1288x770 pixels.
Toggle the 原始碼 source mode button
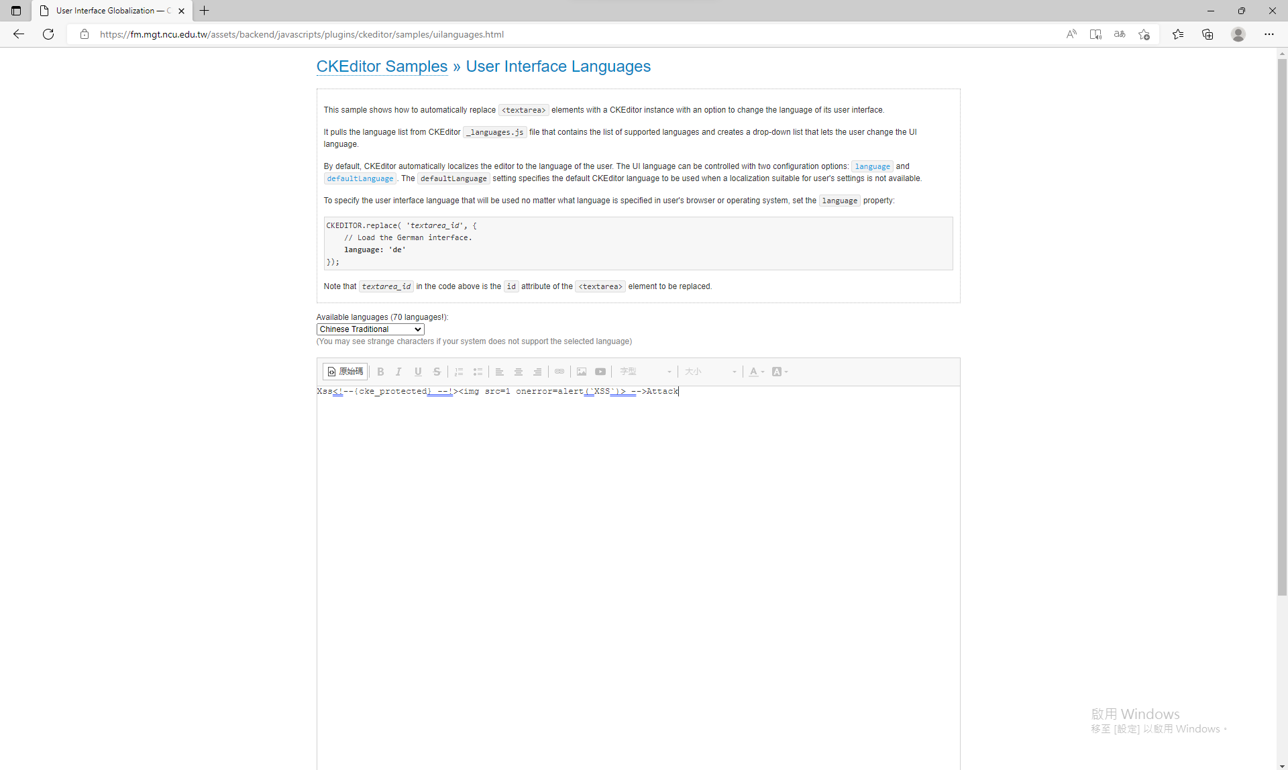pos(345,372)
